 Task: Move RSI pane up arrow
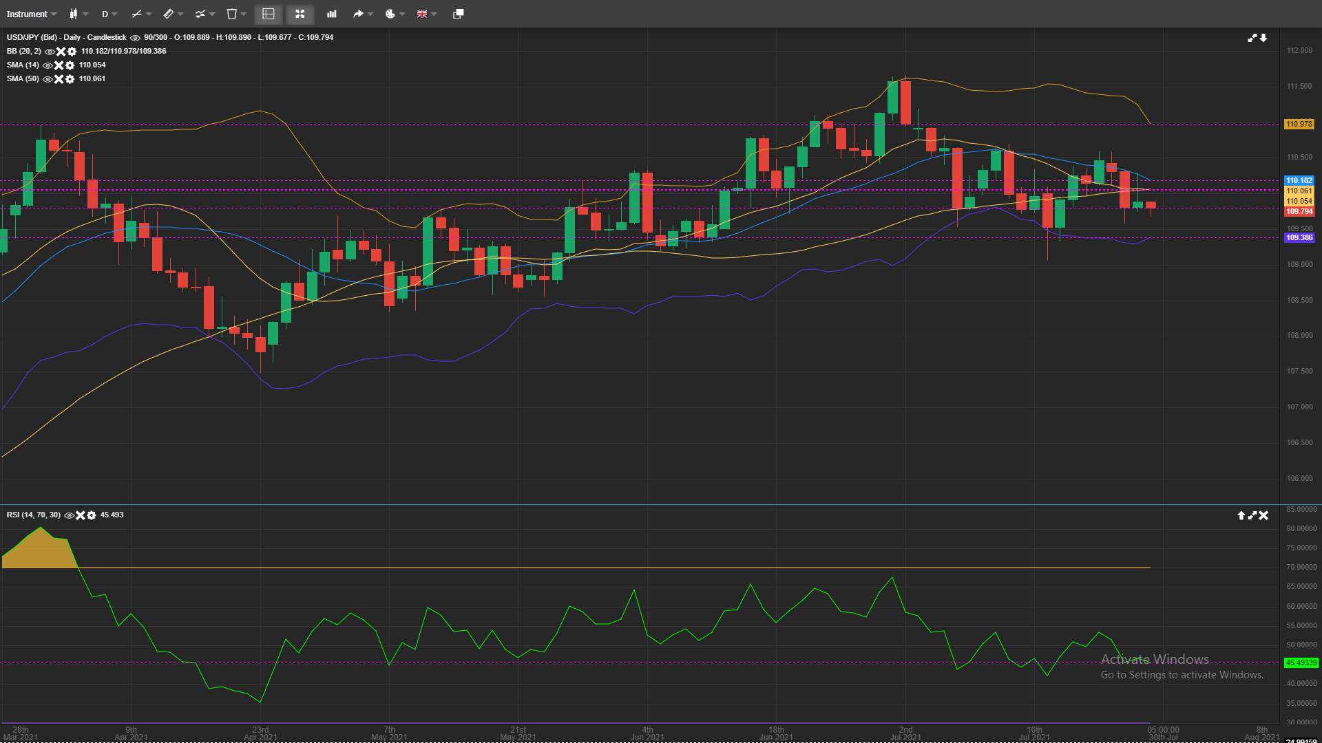coord(1241,515)
